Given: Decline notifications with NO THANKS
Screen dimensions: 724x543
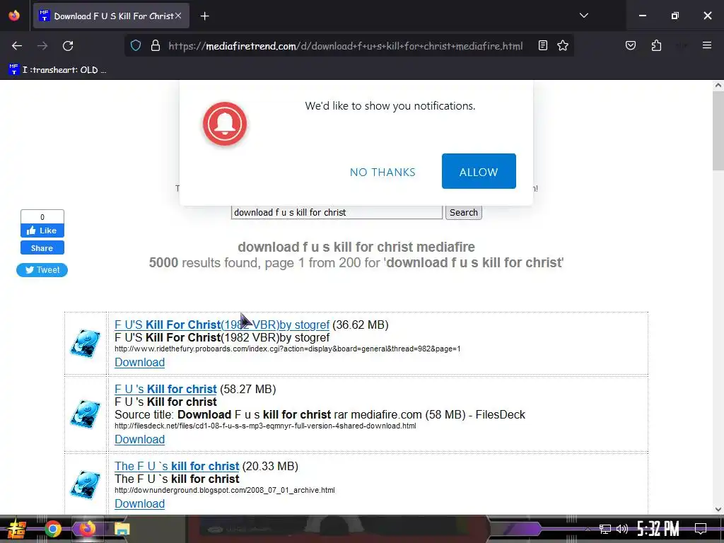Looking at the screenshot, I should 383,173.
